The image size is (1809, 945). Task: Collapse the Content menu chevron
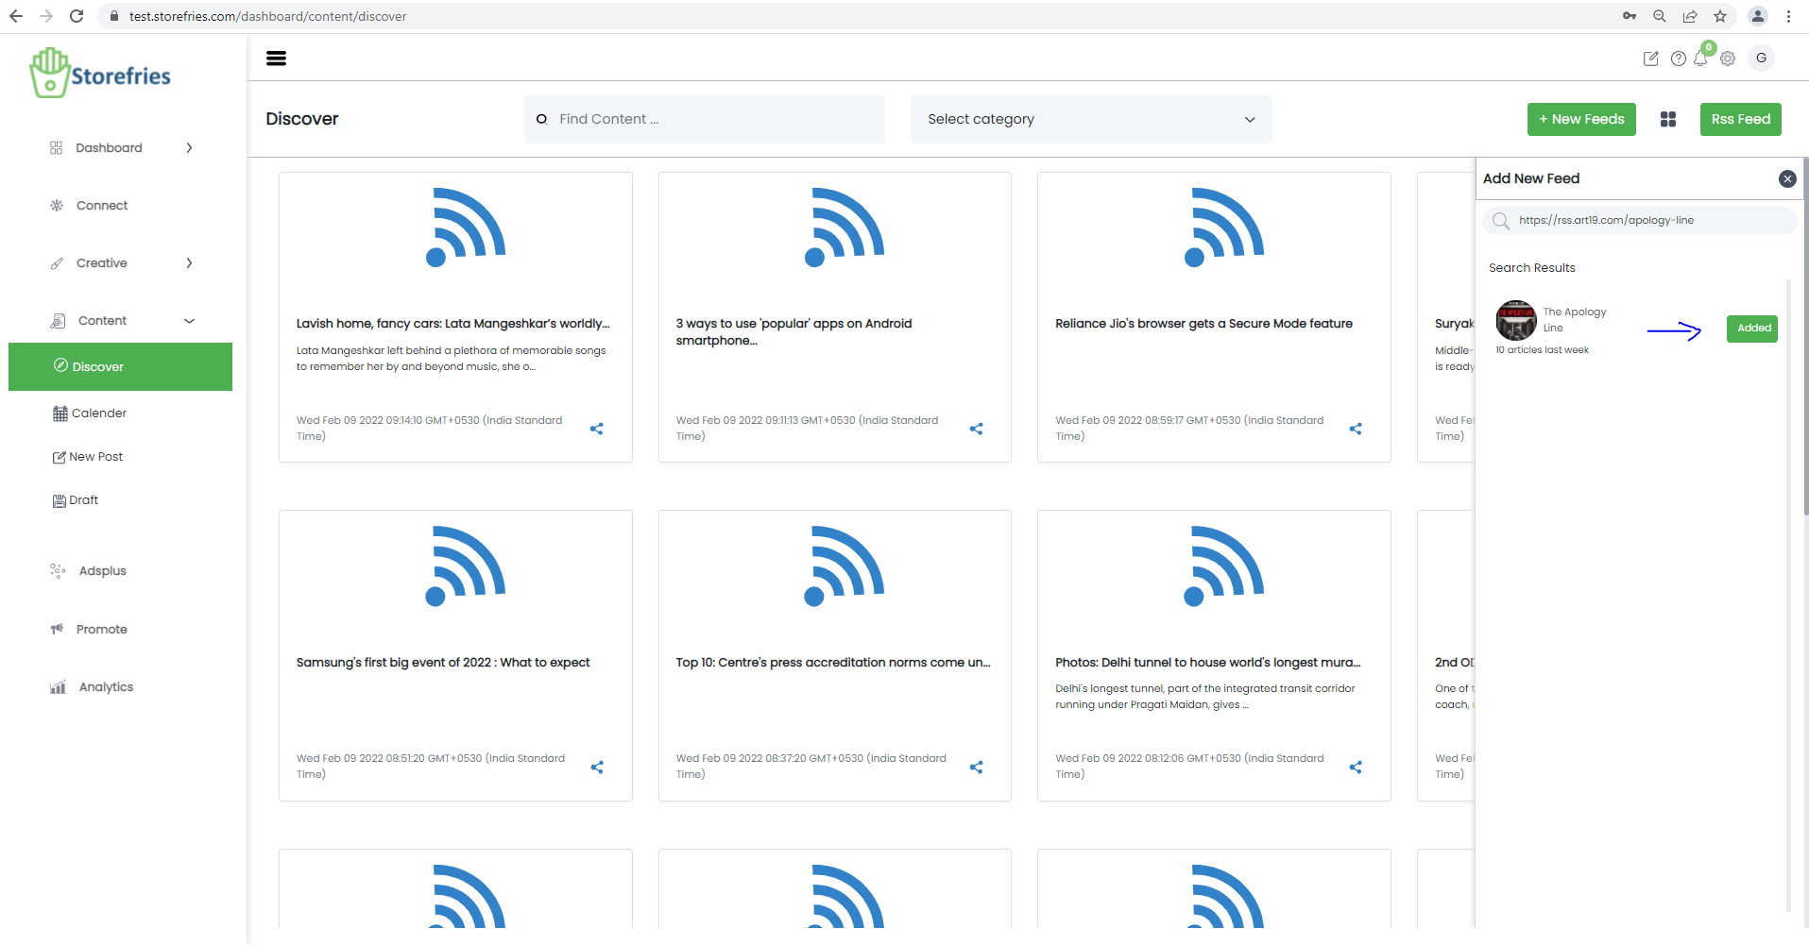click(189, 321)
